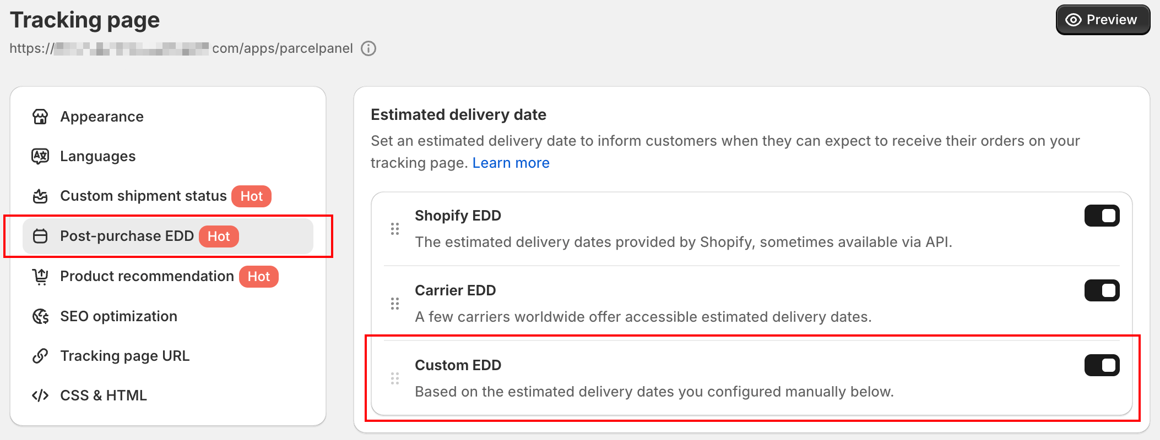Follow the Learn more link

click(511, 163)
